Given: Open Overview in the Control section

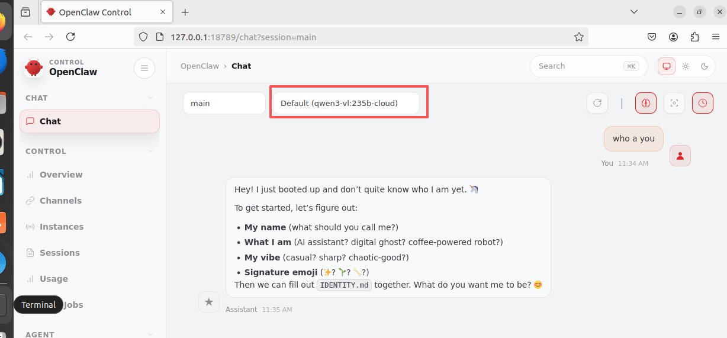Looking at the screenshot, I should click(x=61, y=175).
